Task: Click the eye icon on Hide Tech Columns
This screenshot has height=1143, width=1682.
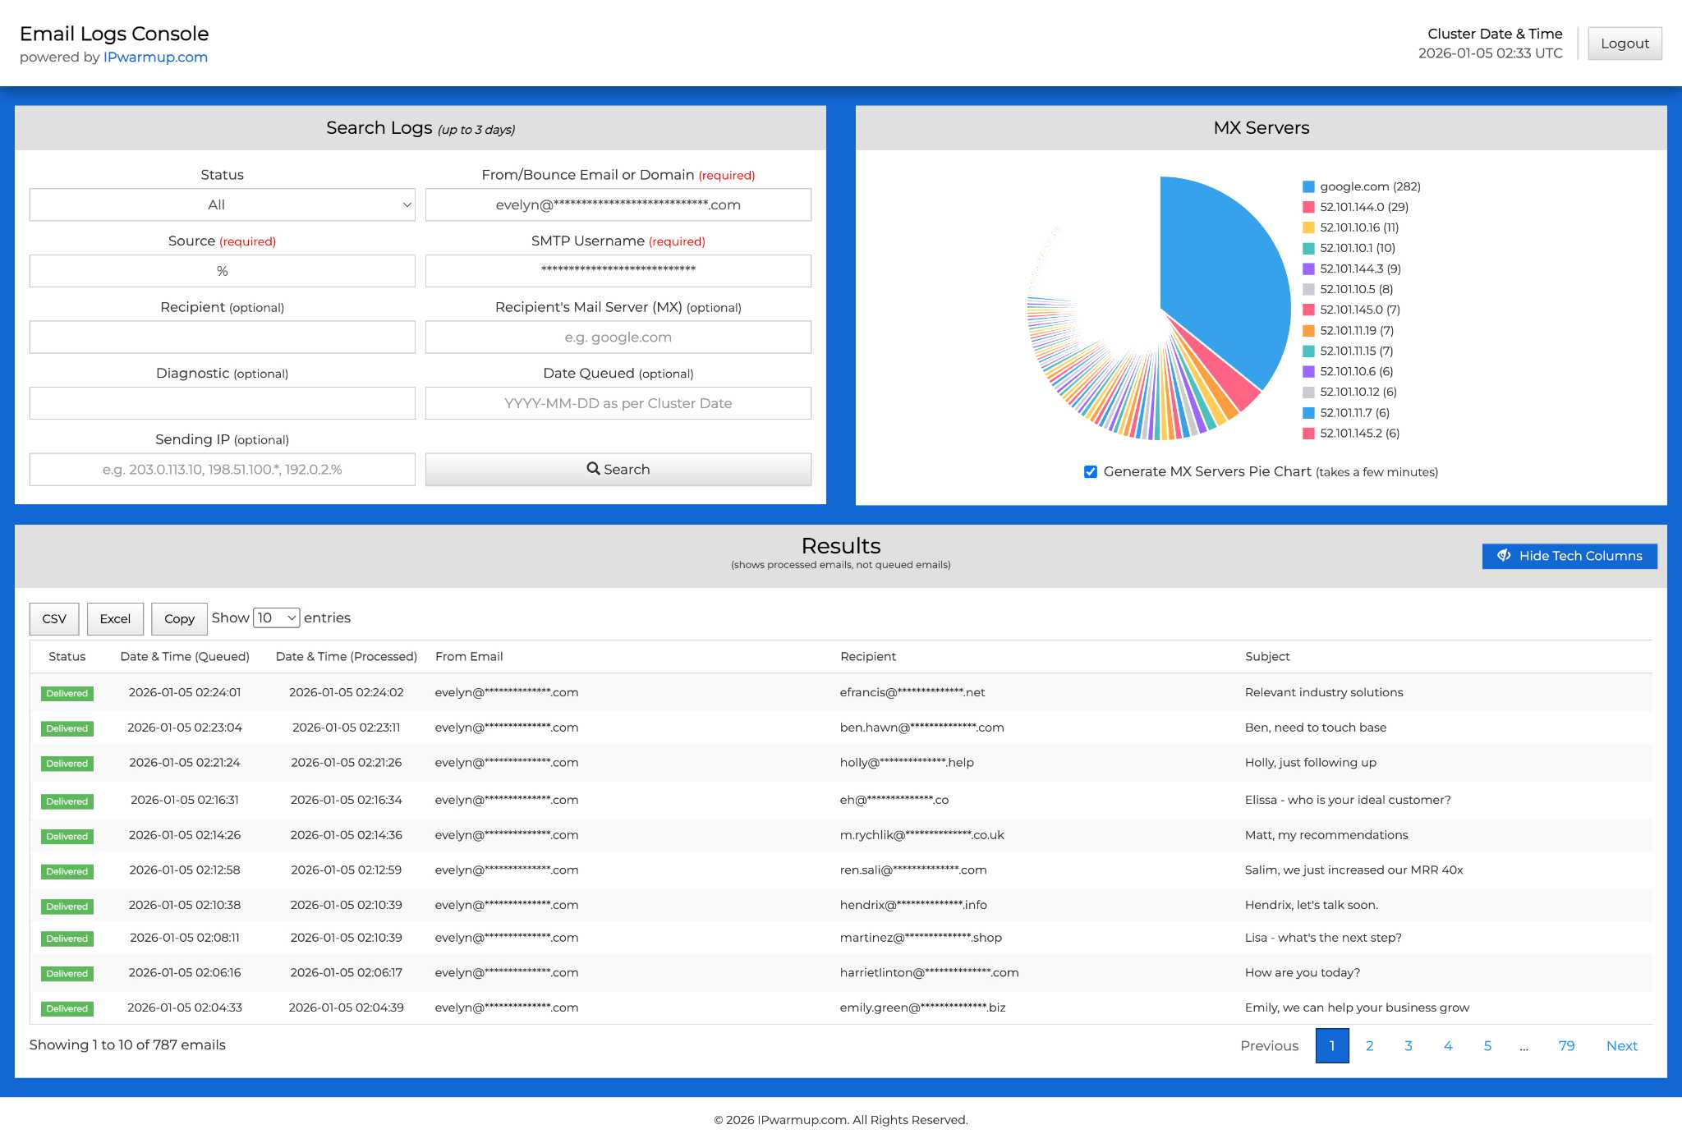Action: pos(1505,555)
